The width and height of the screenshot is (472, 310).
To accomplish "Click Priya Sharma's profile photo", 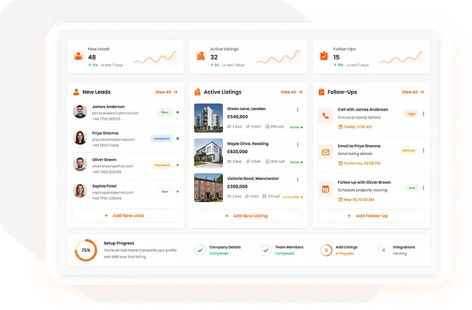I will [x=80, y=138].
